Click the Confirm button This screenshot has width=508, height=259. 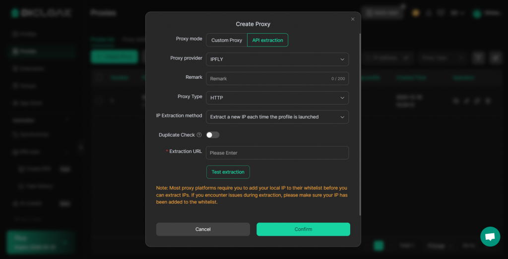(303, 229)
